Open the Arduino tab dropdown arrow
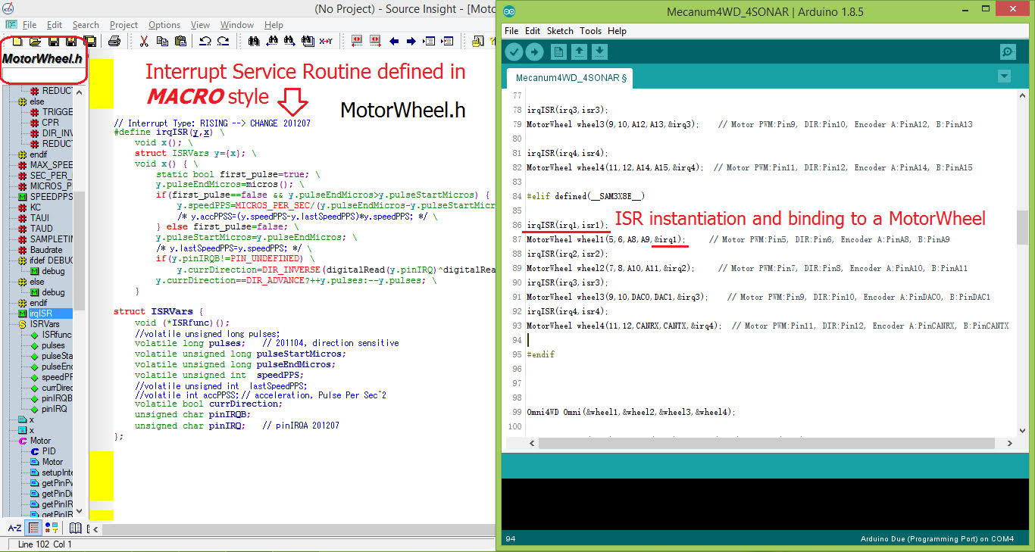 tap(1005, 76)
